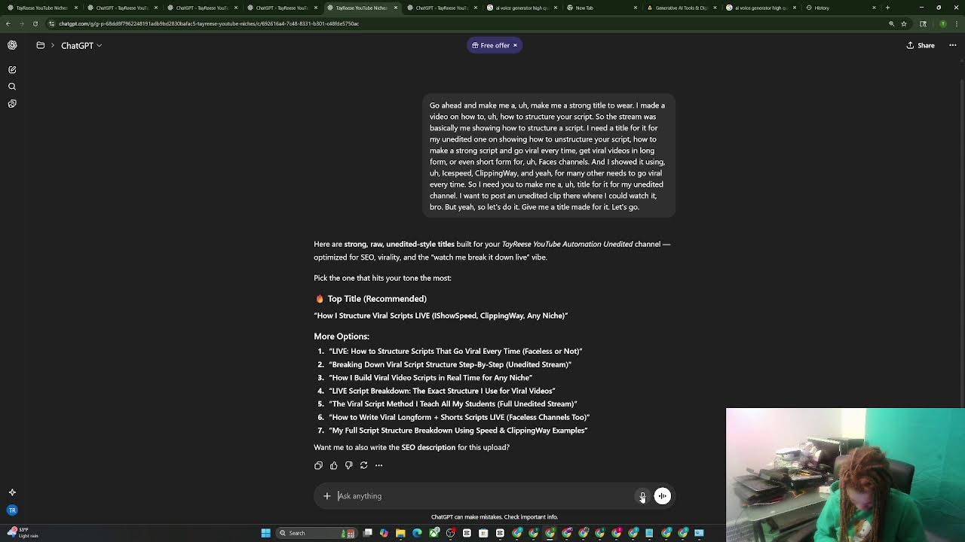Click 'ChatGPT can make mistakes' disclaimer text
The width and height of the screenshot is (965, 542).
tap(495, 517)
